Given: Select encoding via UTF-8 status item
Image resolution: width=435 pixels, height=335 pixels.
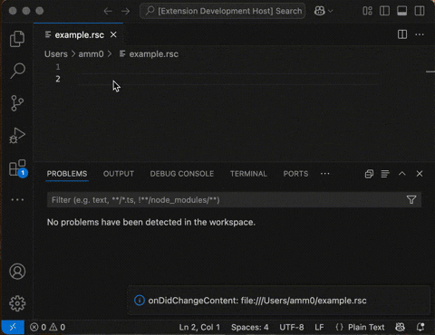Looking at the screenshot, I should (x=292, y=327).
